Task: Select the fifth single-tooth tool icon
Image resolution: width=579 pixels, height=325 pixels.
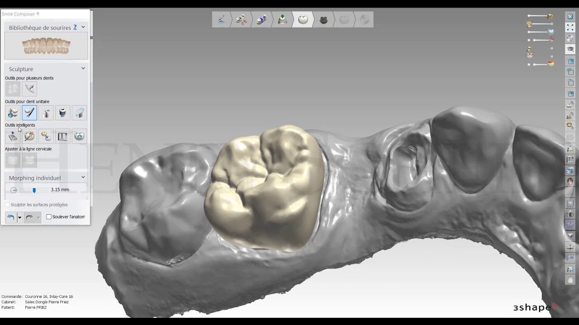Action: pos(79,113)
